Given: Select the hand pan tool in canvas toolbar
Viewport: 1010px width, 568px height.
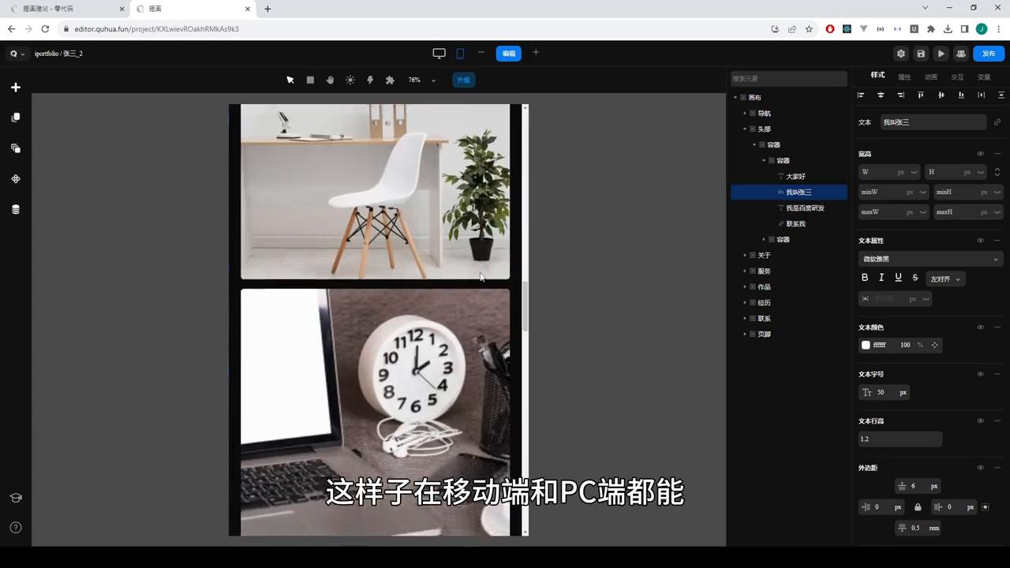Looking at the screenshot, I should [x=330, y=80].
